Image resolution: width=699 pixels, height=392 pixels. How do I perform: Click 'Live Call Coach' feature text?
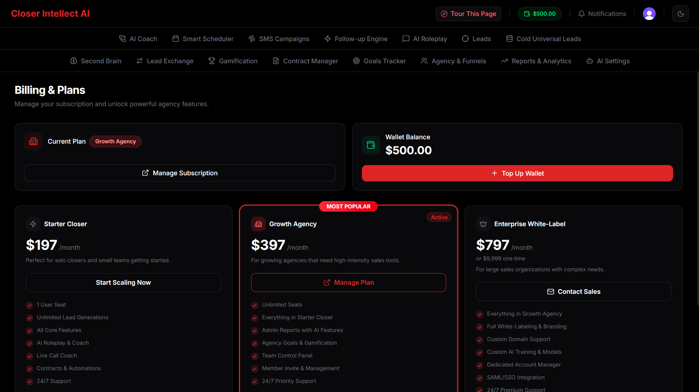tap(57, 356)
